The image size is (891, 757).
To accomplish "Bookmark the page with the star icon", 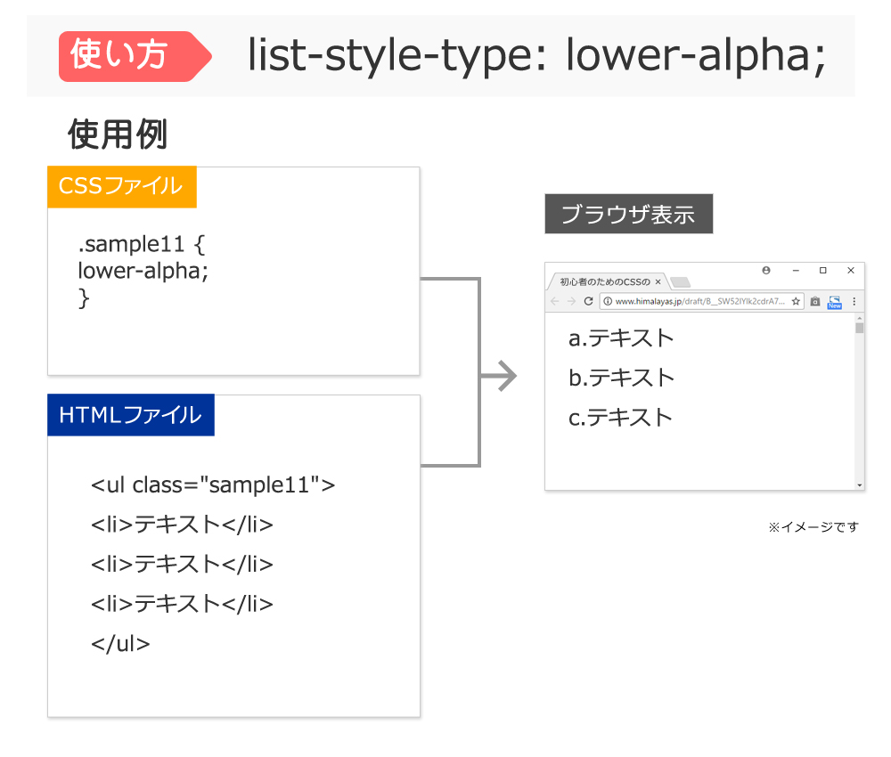I will pos(796,301).
